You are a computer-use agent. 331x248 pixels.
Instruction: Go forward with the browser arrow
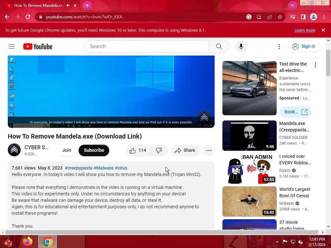(x=17, y=17)
